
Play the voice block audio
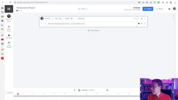point(142,19)
